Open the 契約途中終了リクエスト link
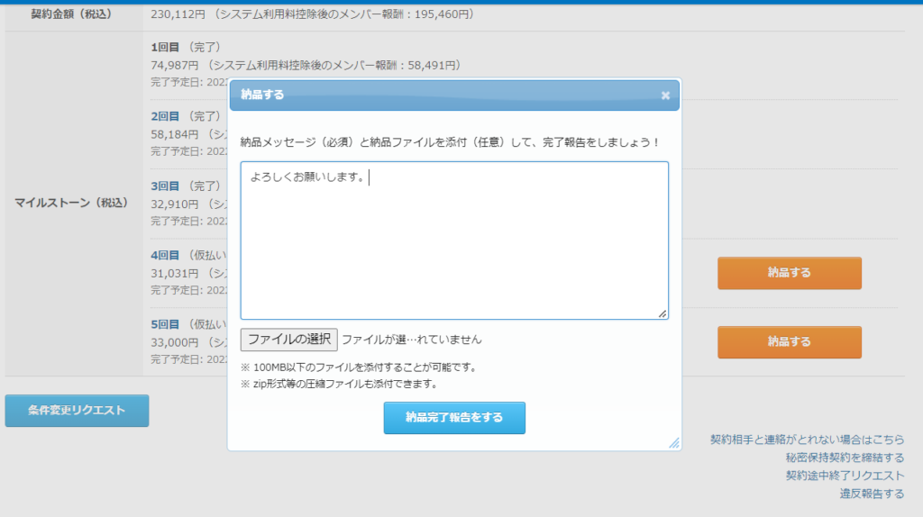Screen dimensions: 923x517 (845, 476)
